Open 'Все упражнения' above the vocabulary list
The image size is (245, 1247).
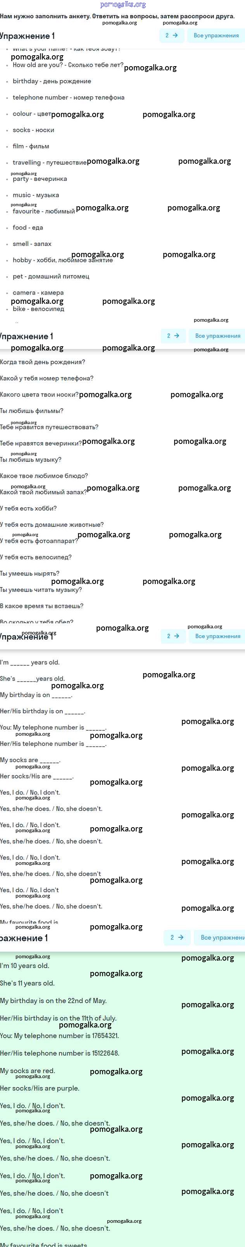[217, 35]
